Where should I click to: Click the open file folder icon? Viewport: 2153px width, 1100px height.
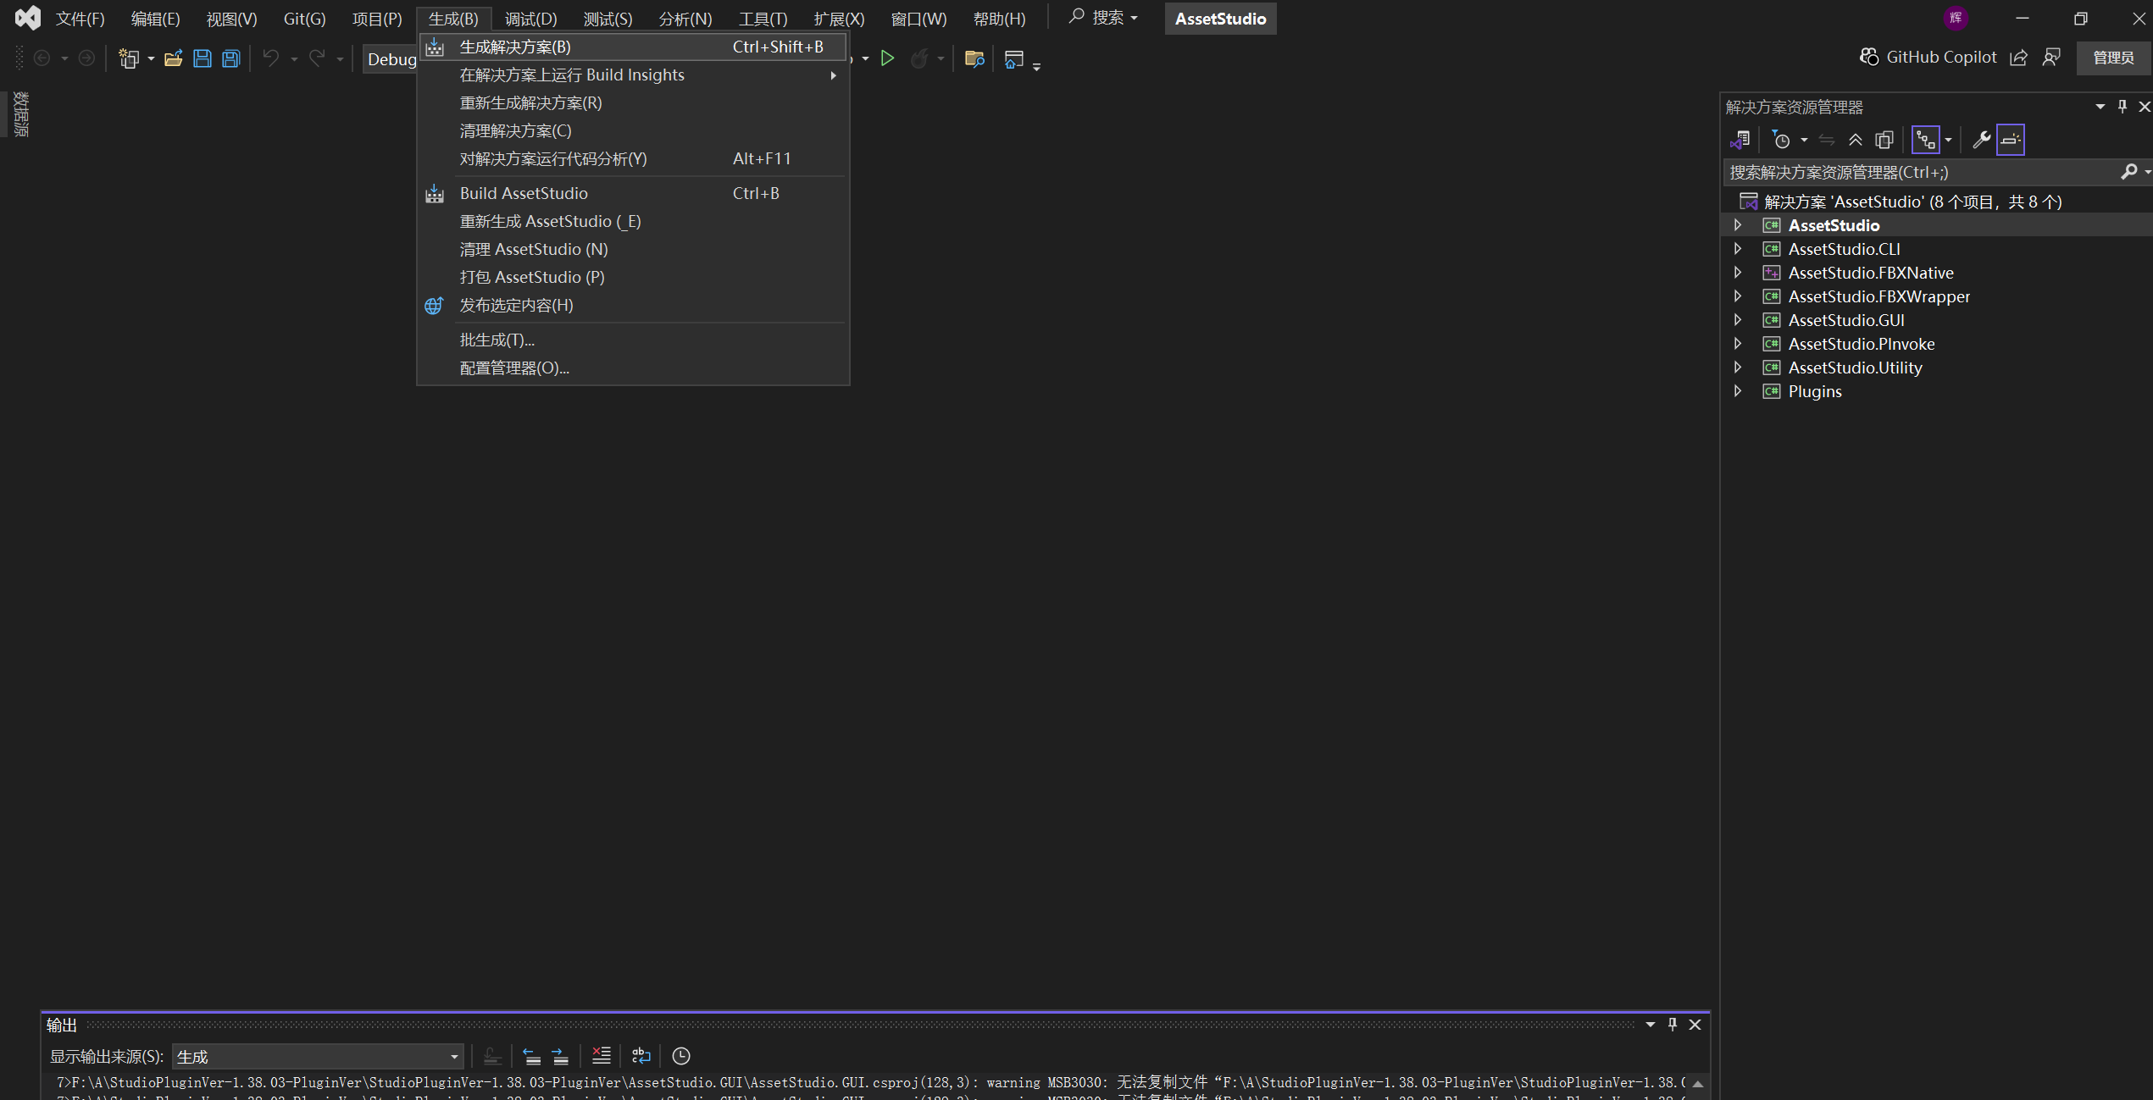[x=173, y=58]
